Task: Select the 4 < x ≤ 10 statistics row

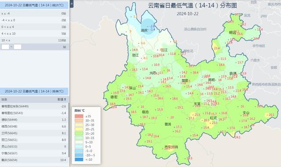Action: [x=34, y=34]
